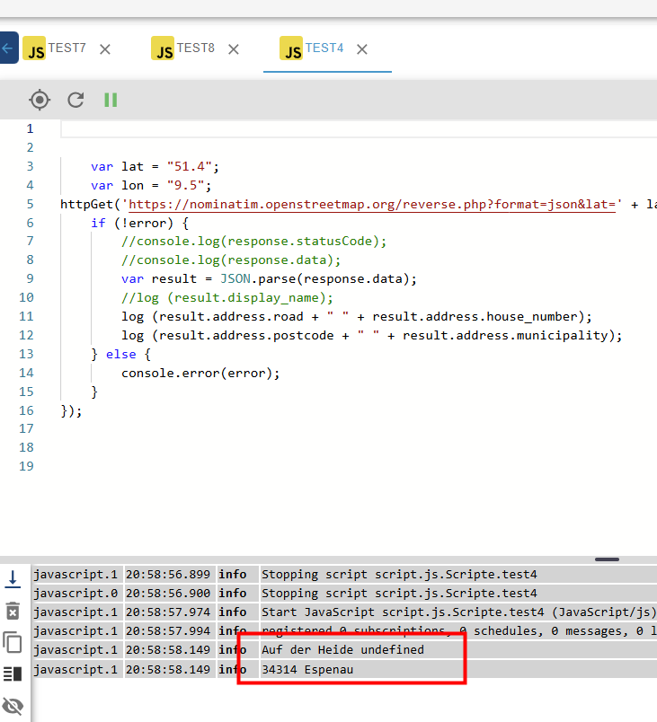This screenshot has height=722, width=657.
Task: Click the log scroll-to-bottom arrow icon
Action: tap(13, 579)
